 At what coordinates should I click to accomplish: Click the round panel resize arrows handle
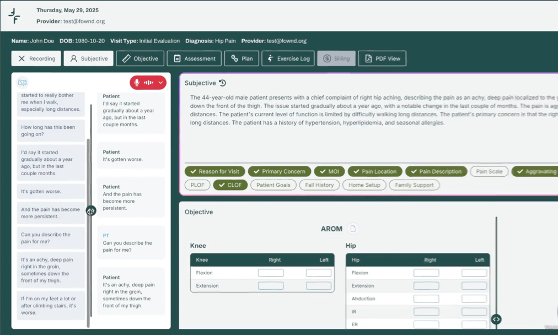91,211
